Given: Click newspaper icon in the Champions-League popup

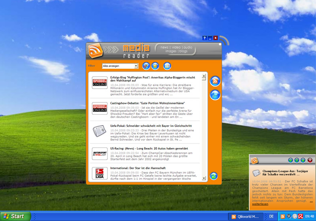Looking at the screenshot, I should tap(256, 173).
